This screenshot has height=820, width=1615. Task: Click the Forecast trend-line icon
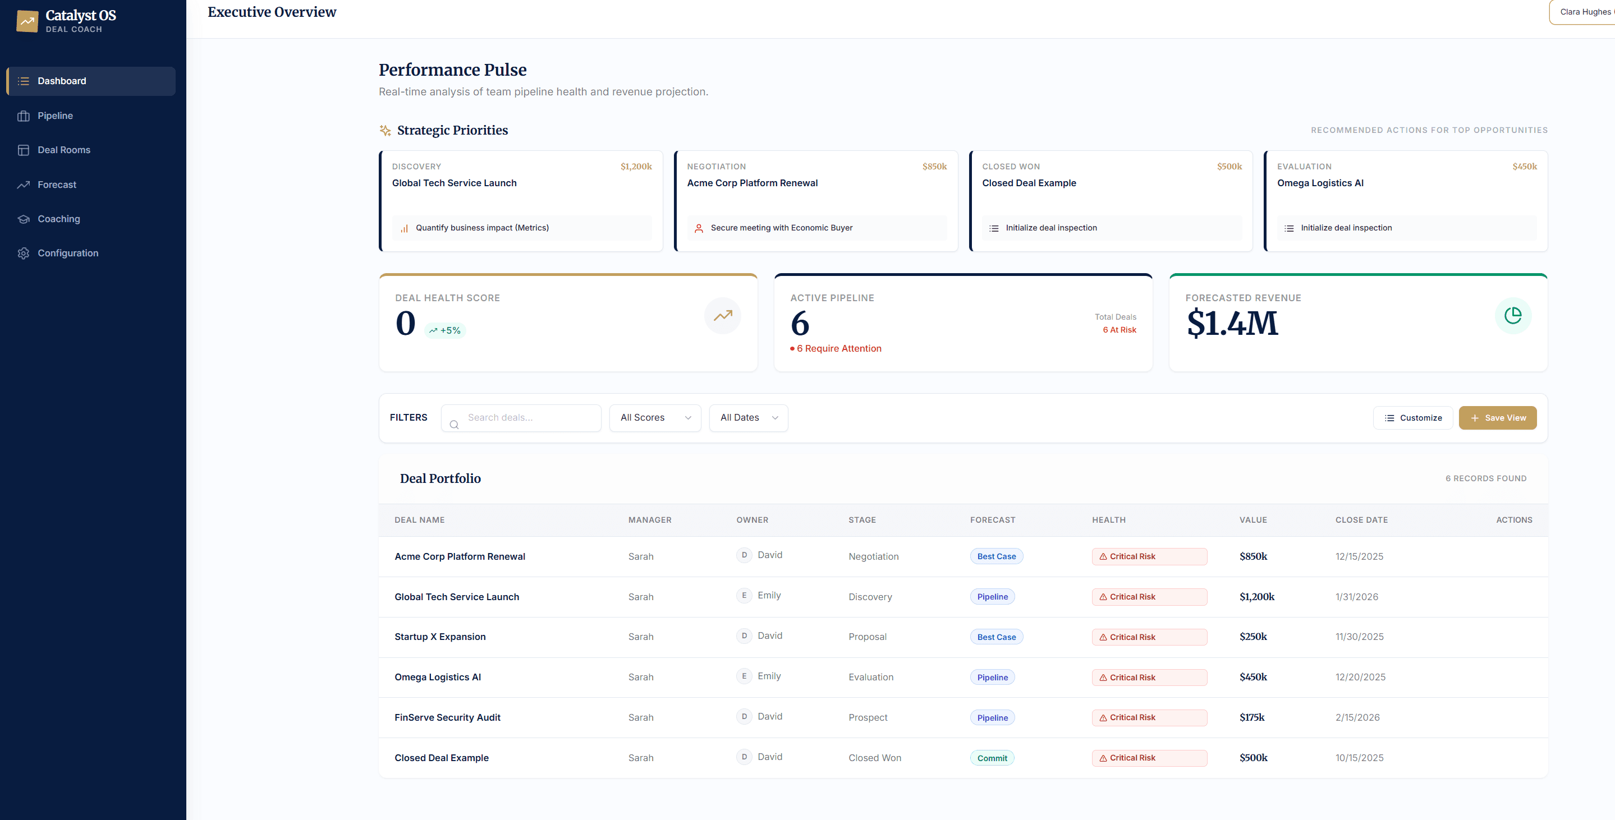tap(24, 185)
